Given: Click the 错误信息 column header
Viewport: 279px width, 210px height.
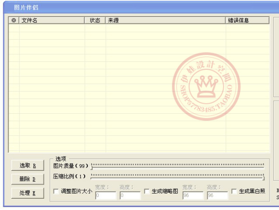Looking at the screenshot, I should pos(247,20).
